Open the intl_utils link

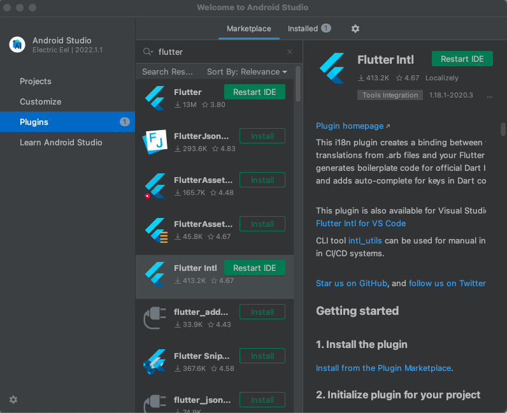coord(365,241)
